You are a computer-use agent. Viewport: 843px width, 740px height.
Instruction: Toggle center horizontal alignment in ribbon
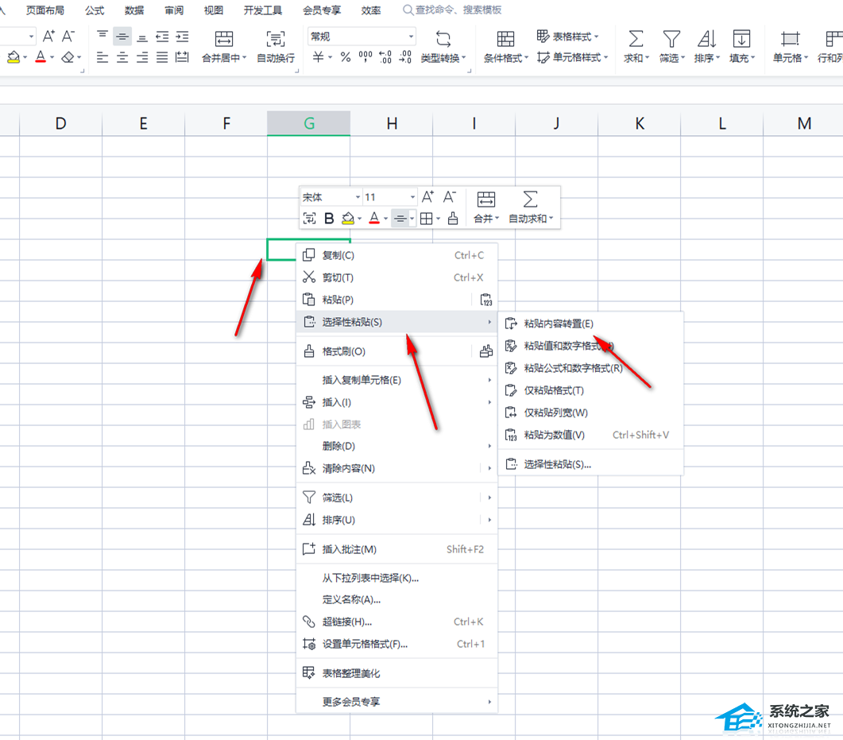pos(122,57)
